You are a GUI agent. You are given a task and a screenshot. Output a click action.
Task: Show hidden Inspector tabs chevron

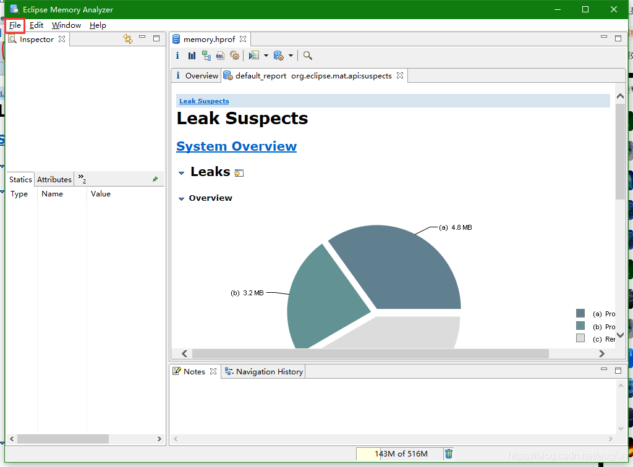click(82, 179)
